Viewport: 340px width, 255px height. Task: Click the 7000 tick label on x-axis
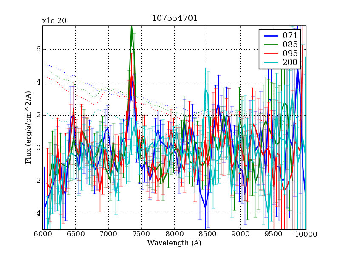pyautogui.click(x=108, y=234)
